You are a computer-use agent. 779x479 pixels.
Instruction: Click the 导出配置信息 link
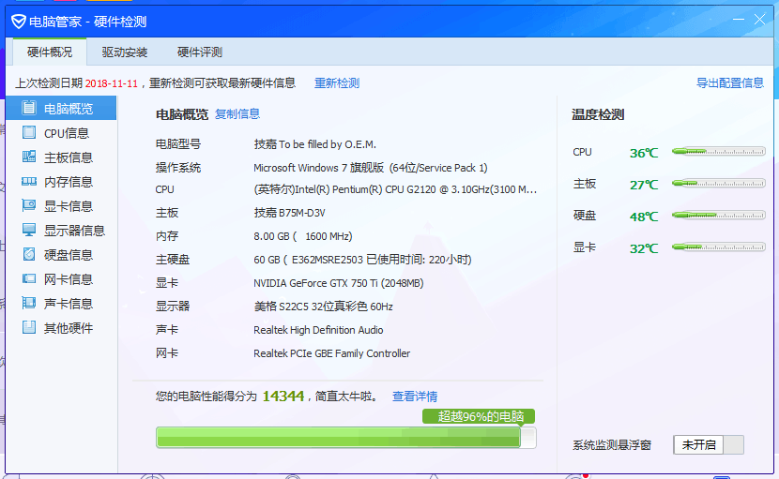coord(730,82)
